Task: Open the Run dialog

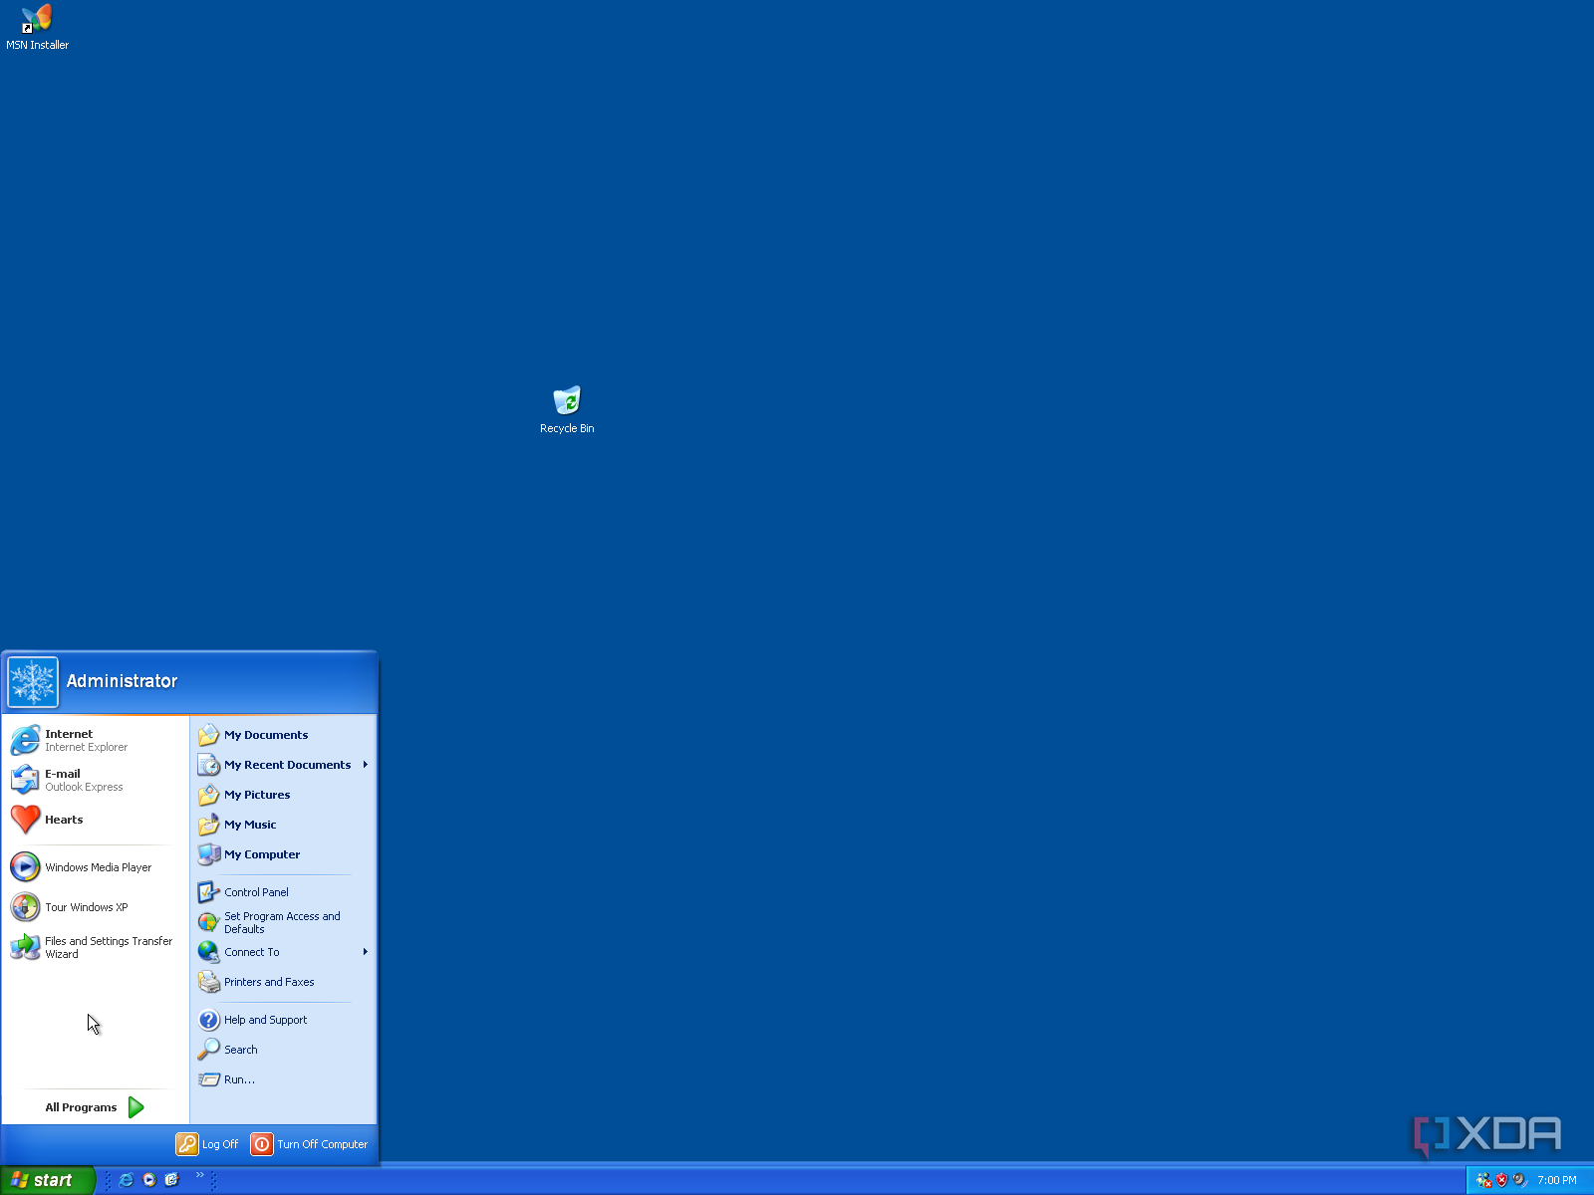Action: point(284,1079)
